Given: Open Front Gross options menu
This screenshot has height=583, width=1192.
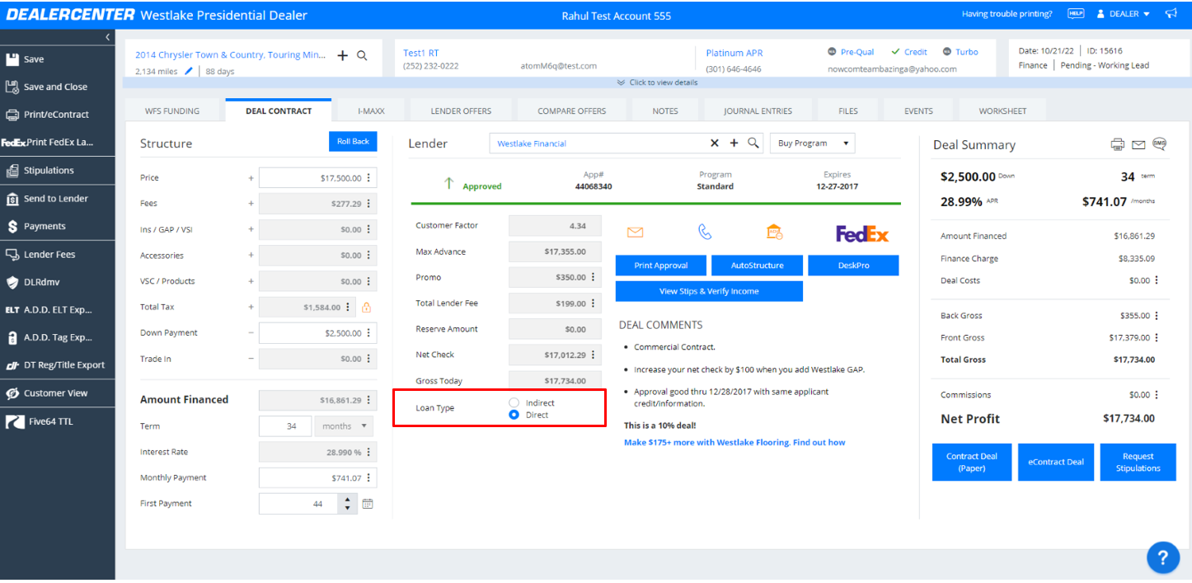Looking at the screenshot, I should click(1157, 338).
